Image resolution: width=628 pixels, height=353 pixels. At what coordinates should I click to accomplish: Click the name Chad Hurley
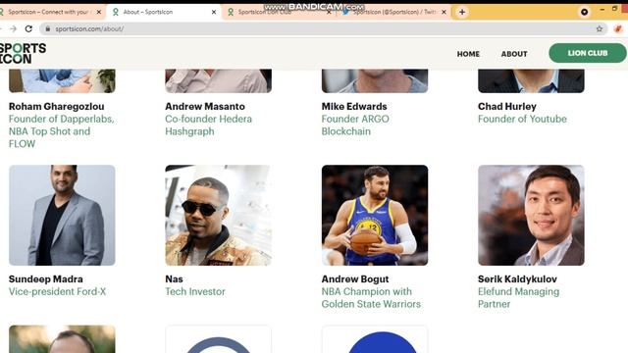point(507,107)
